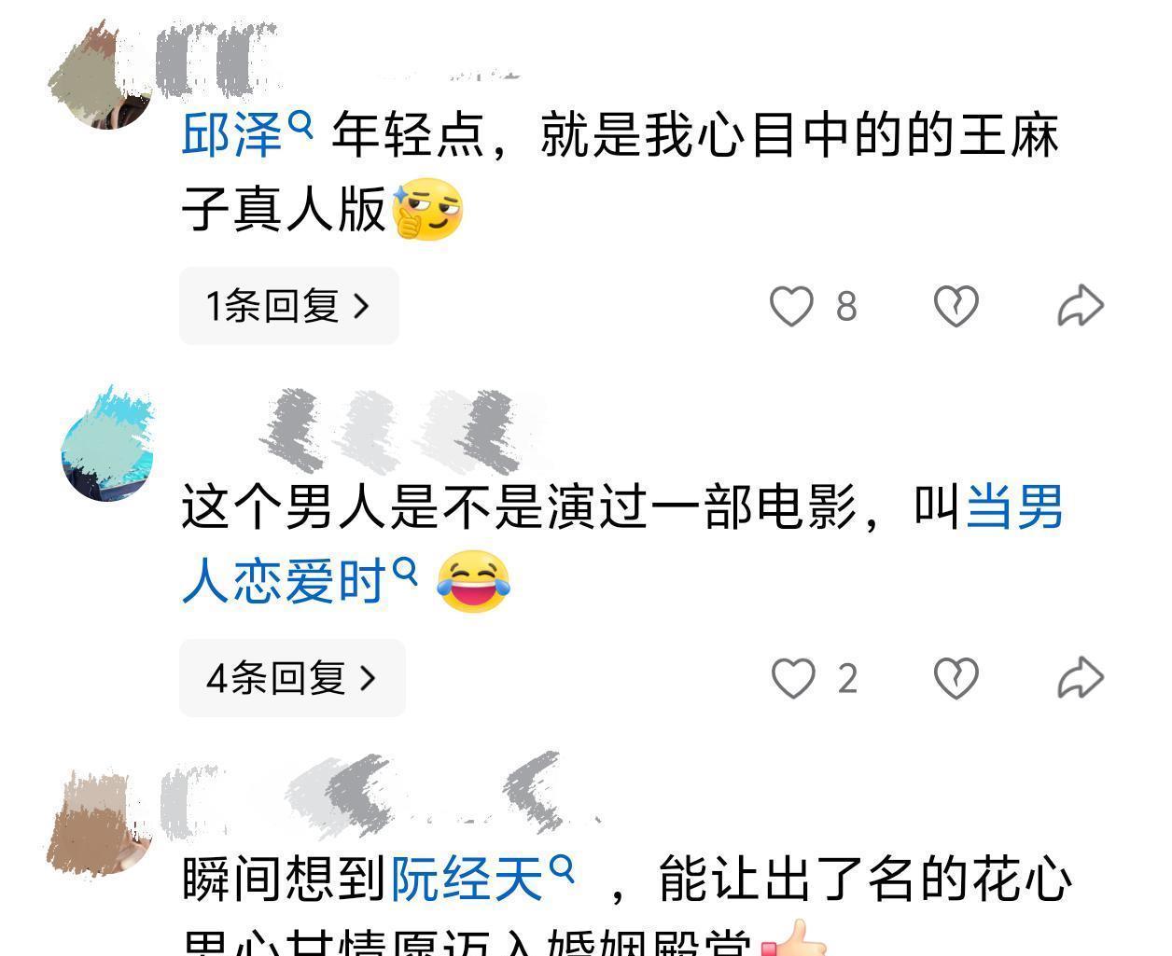Share the 王麻子真人版 comment

pyautogui.click(x=1081, y=306)
